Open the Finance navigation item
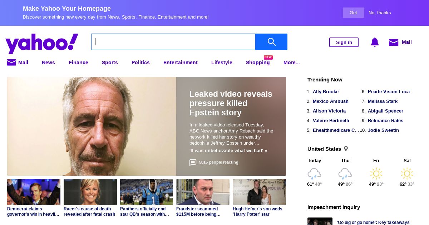The width and height of the screenshot is (429, 225). tap(78, 62)
